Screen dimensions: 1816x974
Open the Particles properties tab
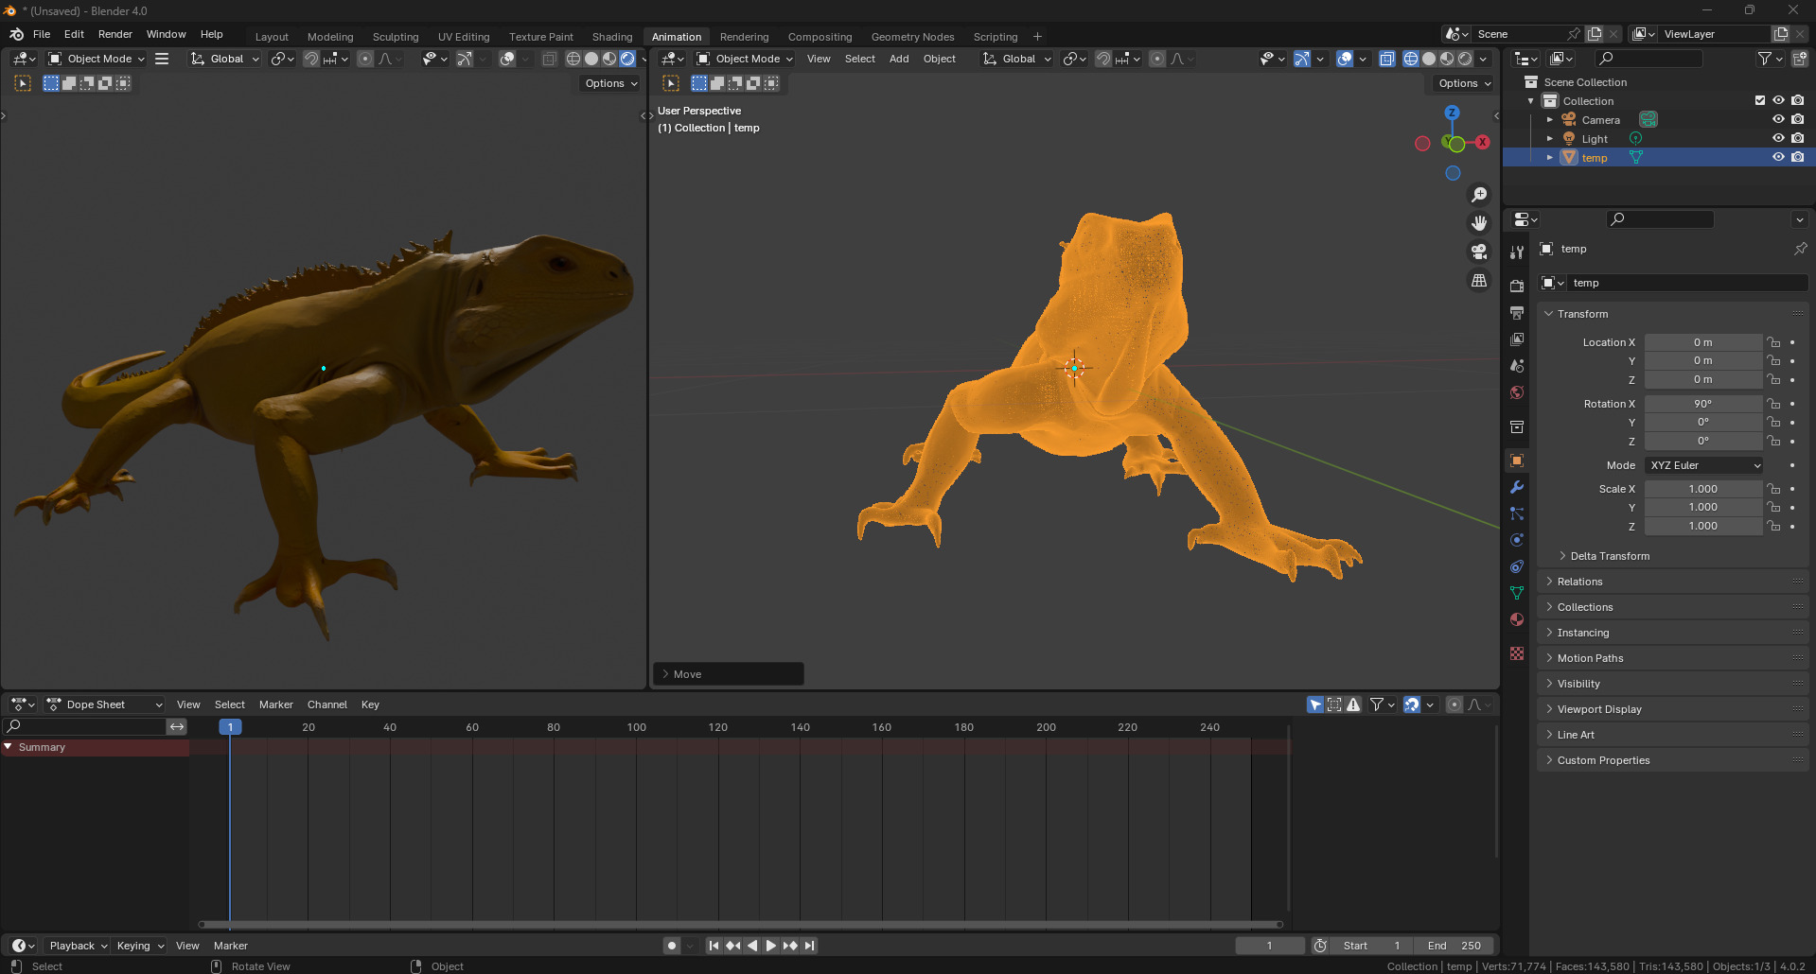click(x=1517, y=513)
